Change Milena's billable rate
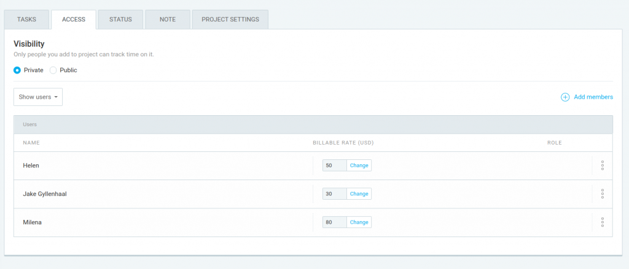The width and height of the screenshot is (629, 269). pos(359,222)
